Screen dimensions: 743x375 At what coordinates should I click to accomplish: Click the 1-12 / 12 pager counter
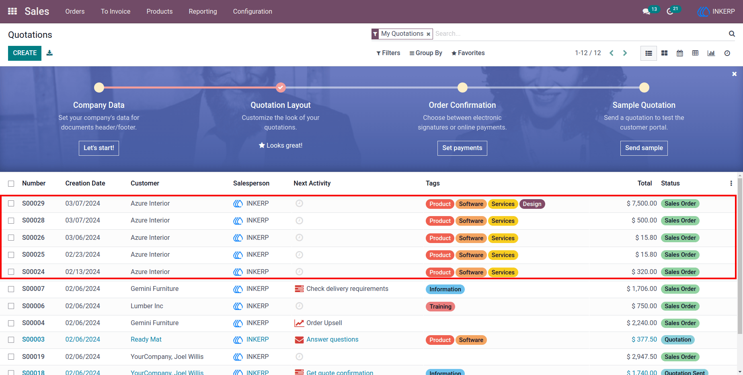tap(588, 53)
